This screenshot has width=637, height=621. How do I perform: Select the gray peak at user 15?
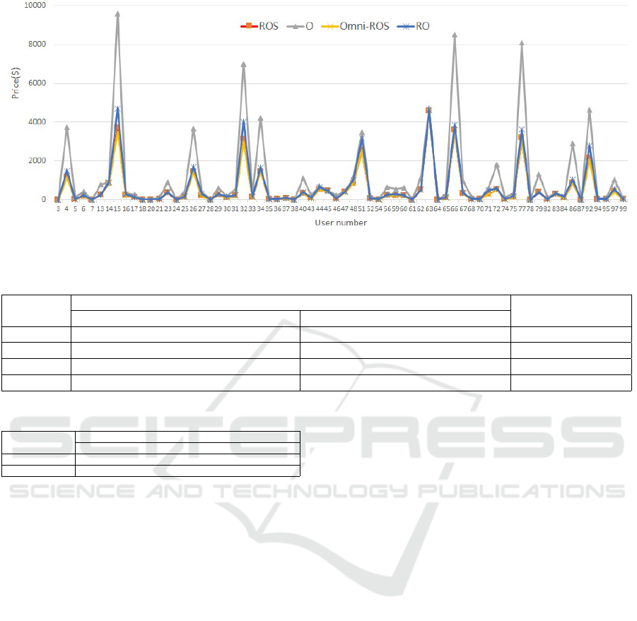(x=117, y=13)
